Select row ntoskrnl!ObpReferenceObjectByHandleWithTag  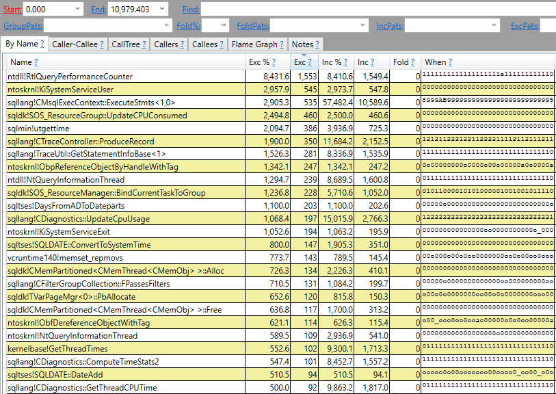[x=280, y=167]
